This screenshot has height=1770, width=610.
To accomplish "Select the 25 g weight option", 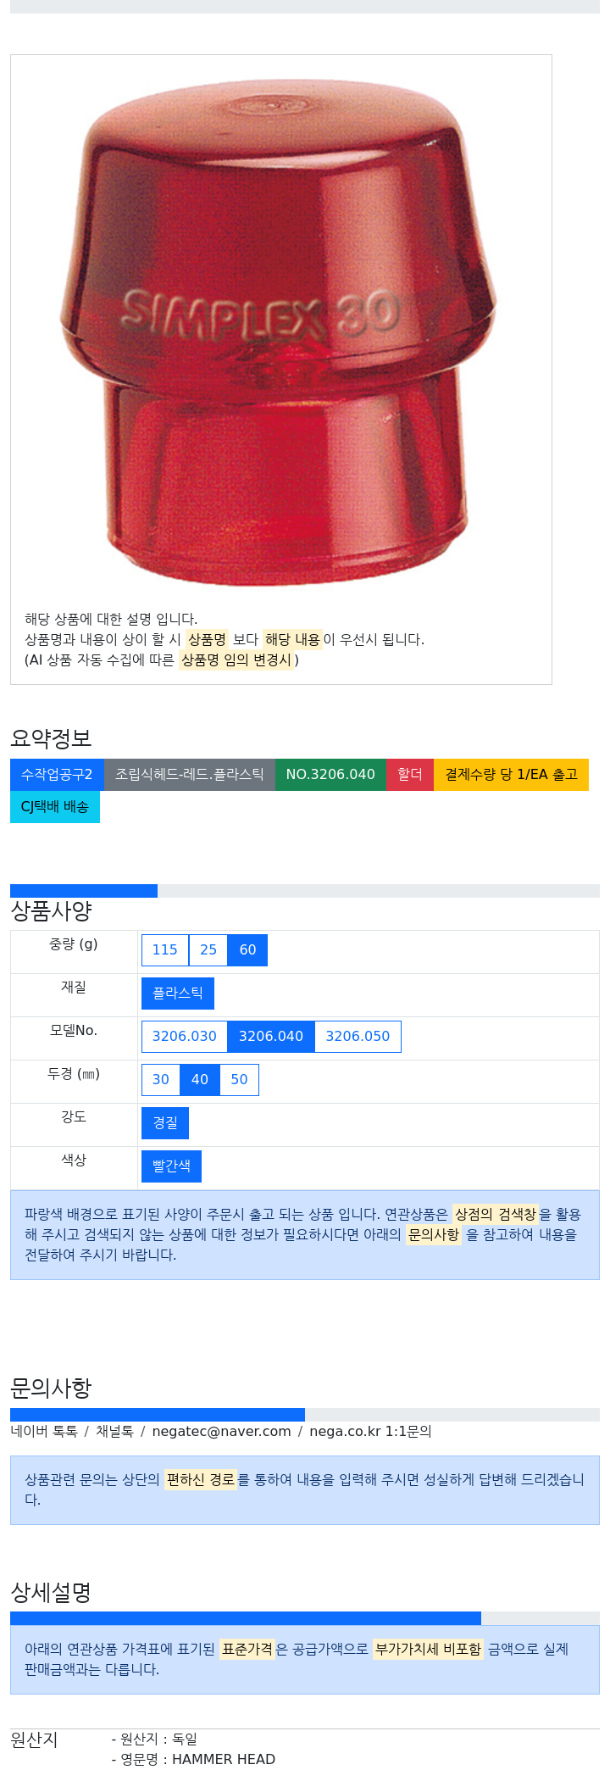I will click(208, 949).
